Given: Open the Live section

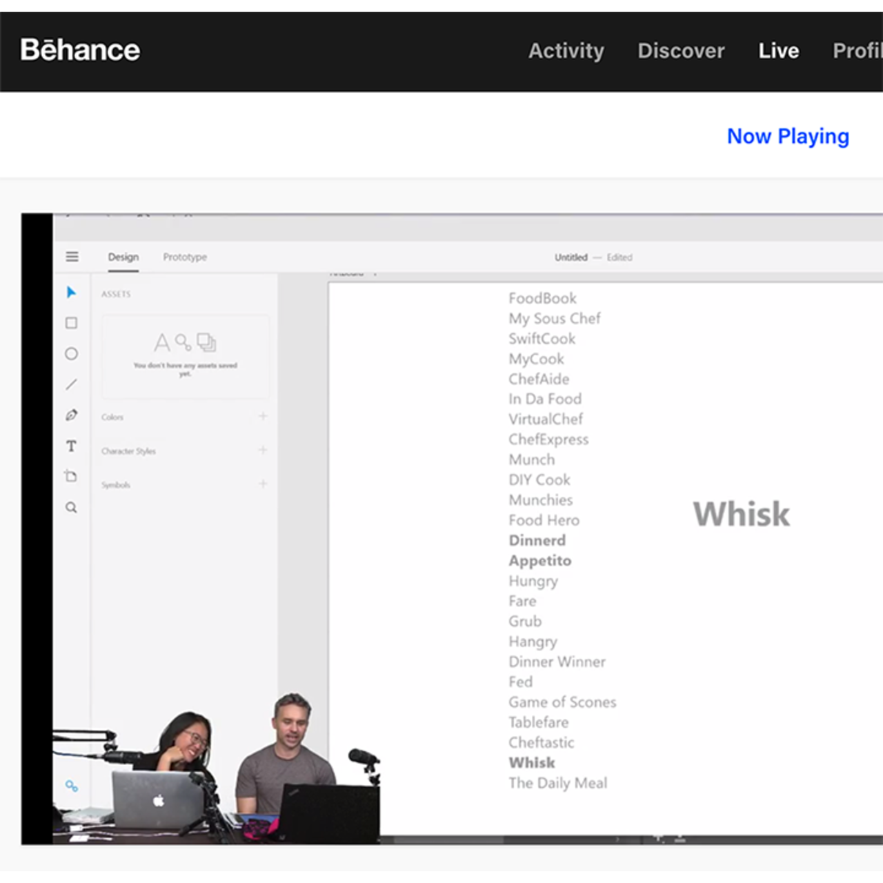Looking at the screenshot, I should click(778, 50).
